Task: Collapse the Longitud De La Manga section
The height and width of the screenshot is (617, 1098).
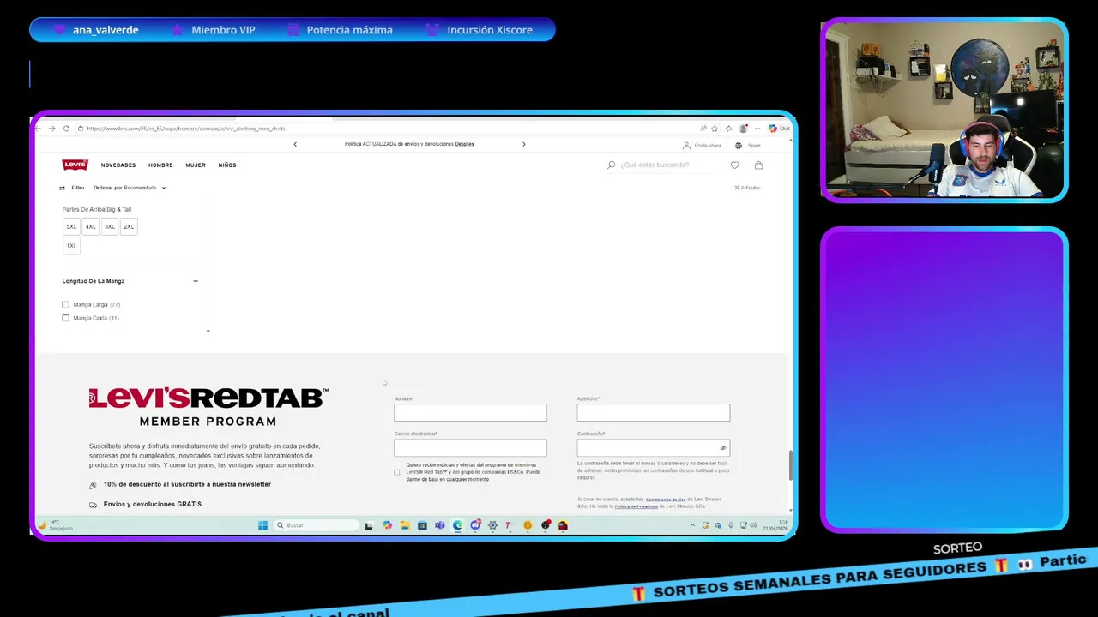Action: point(196,281)
